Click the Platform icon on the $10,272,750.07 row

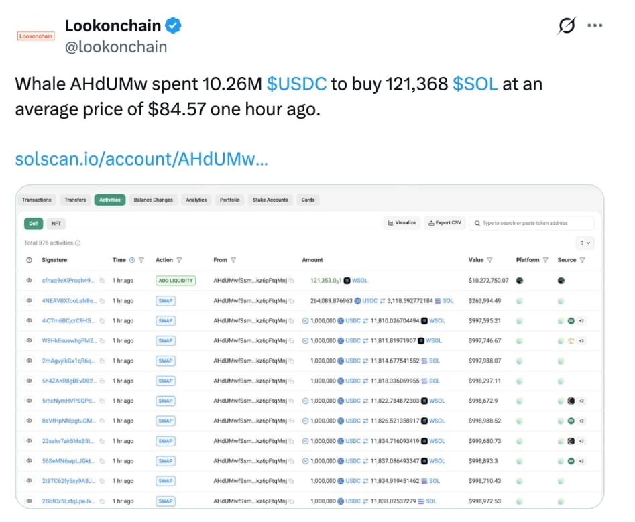click(x=518, y=280)
